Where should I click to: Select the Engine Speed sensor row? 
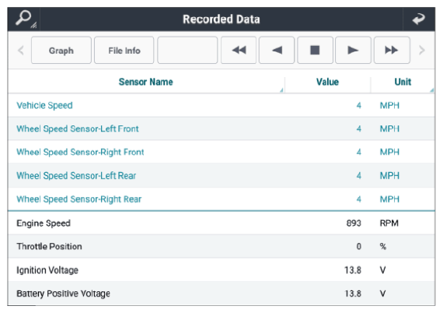pos(221,223)
